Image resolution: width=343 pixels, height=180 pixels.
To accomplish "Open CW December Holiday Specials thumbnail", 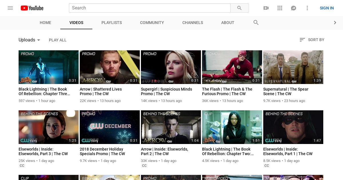I will pyautogui.click(x=110, y=127).
